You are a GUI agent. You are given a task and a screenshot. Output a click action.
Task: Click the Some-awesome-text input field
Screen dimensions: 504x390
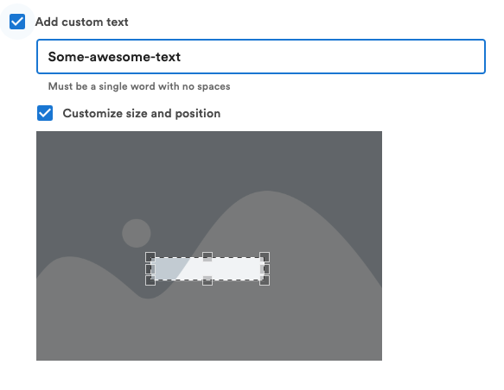(261, 57)
